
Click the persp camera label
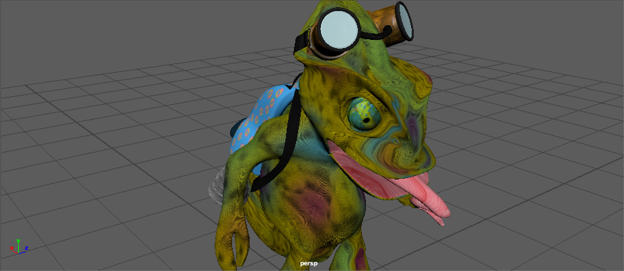click(x=308, y=264)
